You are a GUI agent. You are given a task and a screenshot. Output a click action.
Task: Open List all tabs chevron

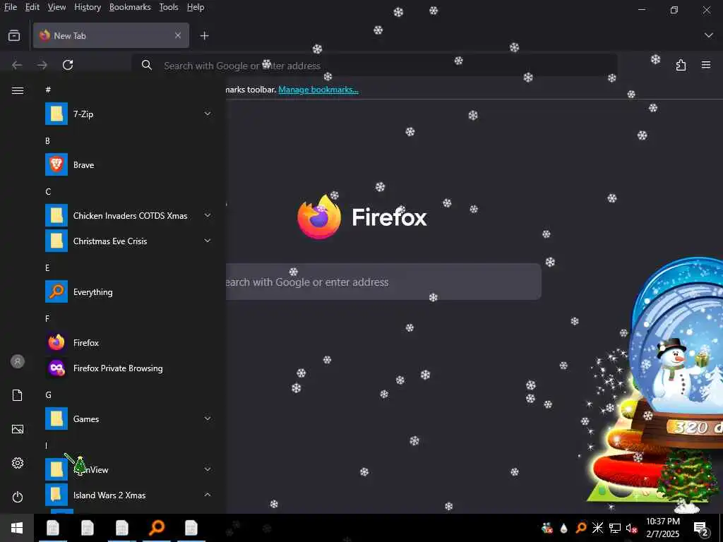[709, 35]
